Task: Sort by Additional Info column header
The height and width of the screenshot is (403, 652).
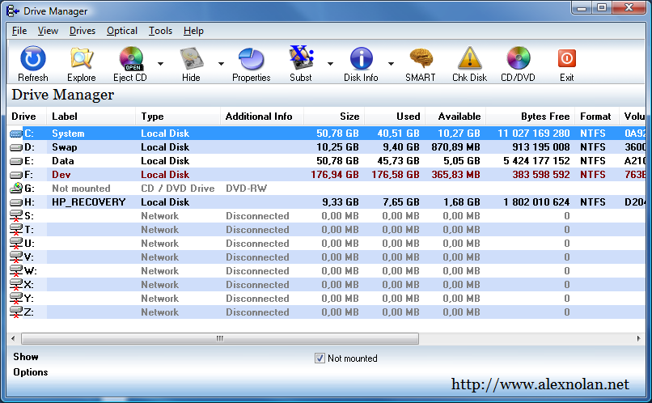Action: coord(262,117)
